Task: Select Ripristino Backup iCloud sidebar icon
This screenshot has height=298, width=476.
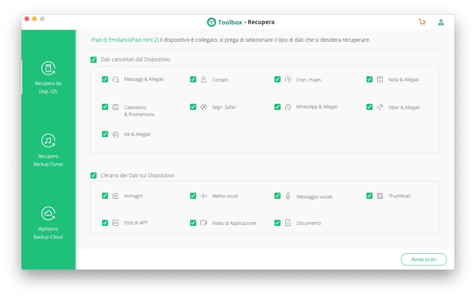Action: point(48,214)
